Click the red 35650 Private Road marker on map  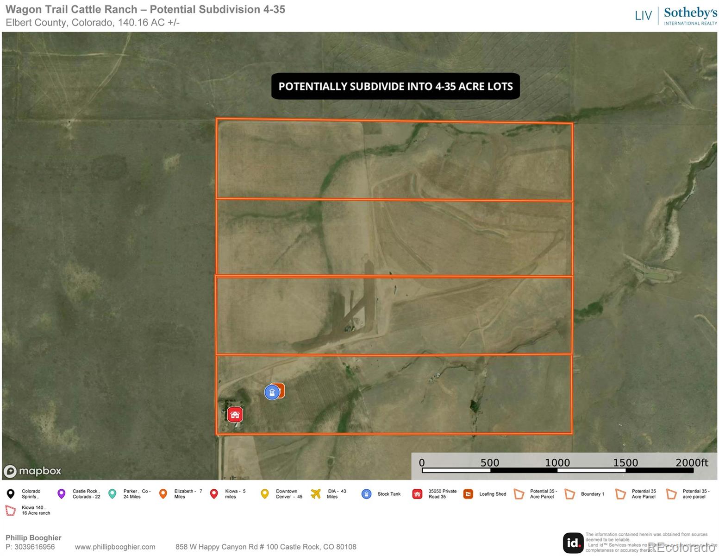[x=235, y=415]
